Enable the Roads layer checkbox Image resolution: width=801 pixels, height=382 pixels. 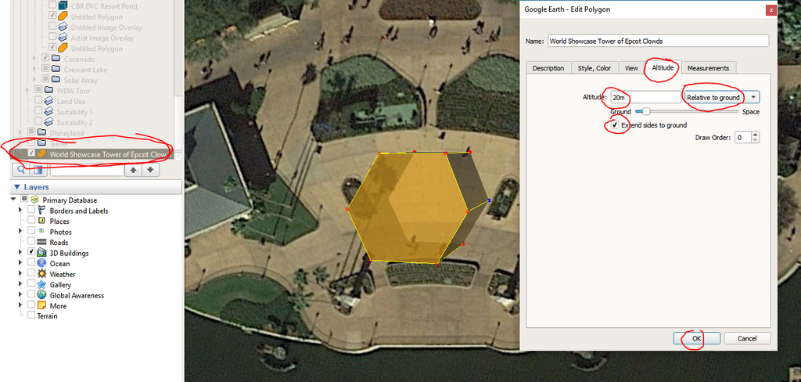(x=31, y=243)
